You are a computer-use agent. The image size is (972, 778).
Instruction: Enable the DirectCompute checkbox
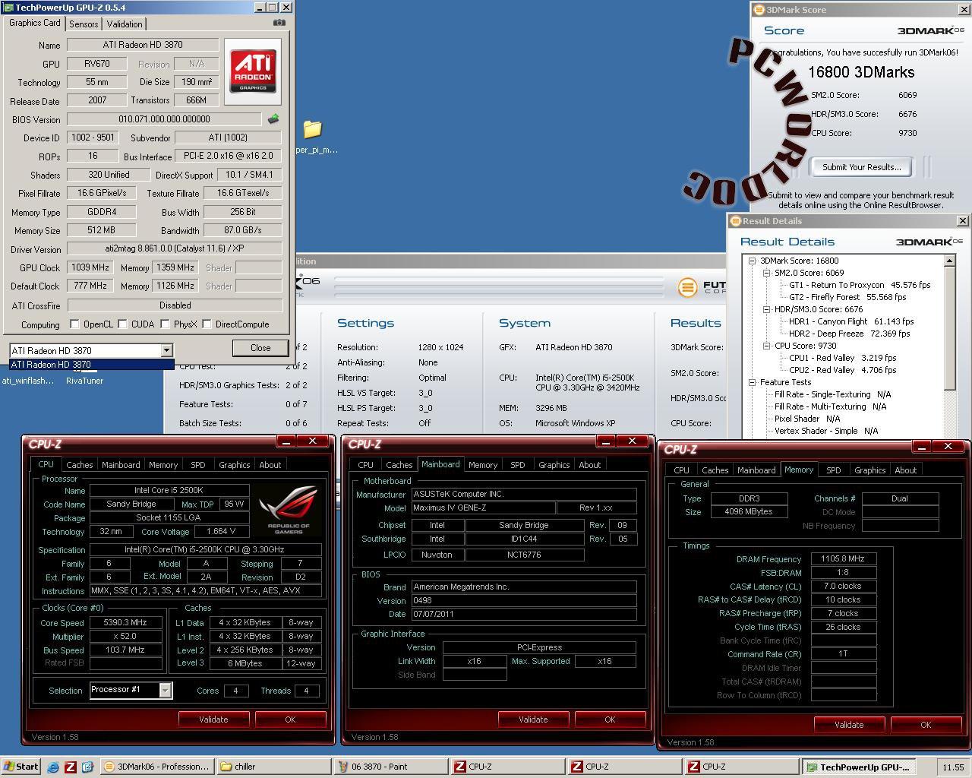point(207,324)
